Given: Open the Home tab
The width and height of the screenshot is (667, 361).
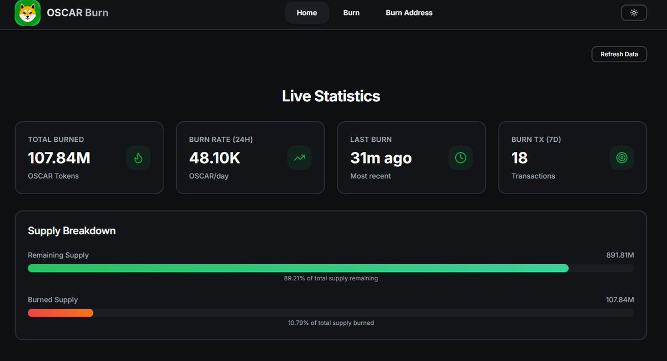Looking at the screenshot, I should (x=307, y=13).
